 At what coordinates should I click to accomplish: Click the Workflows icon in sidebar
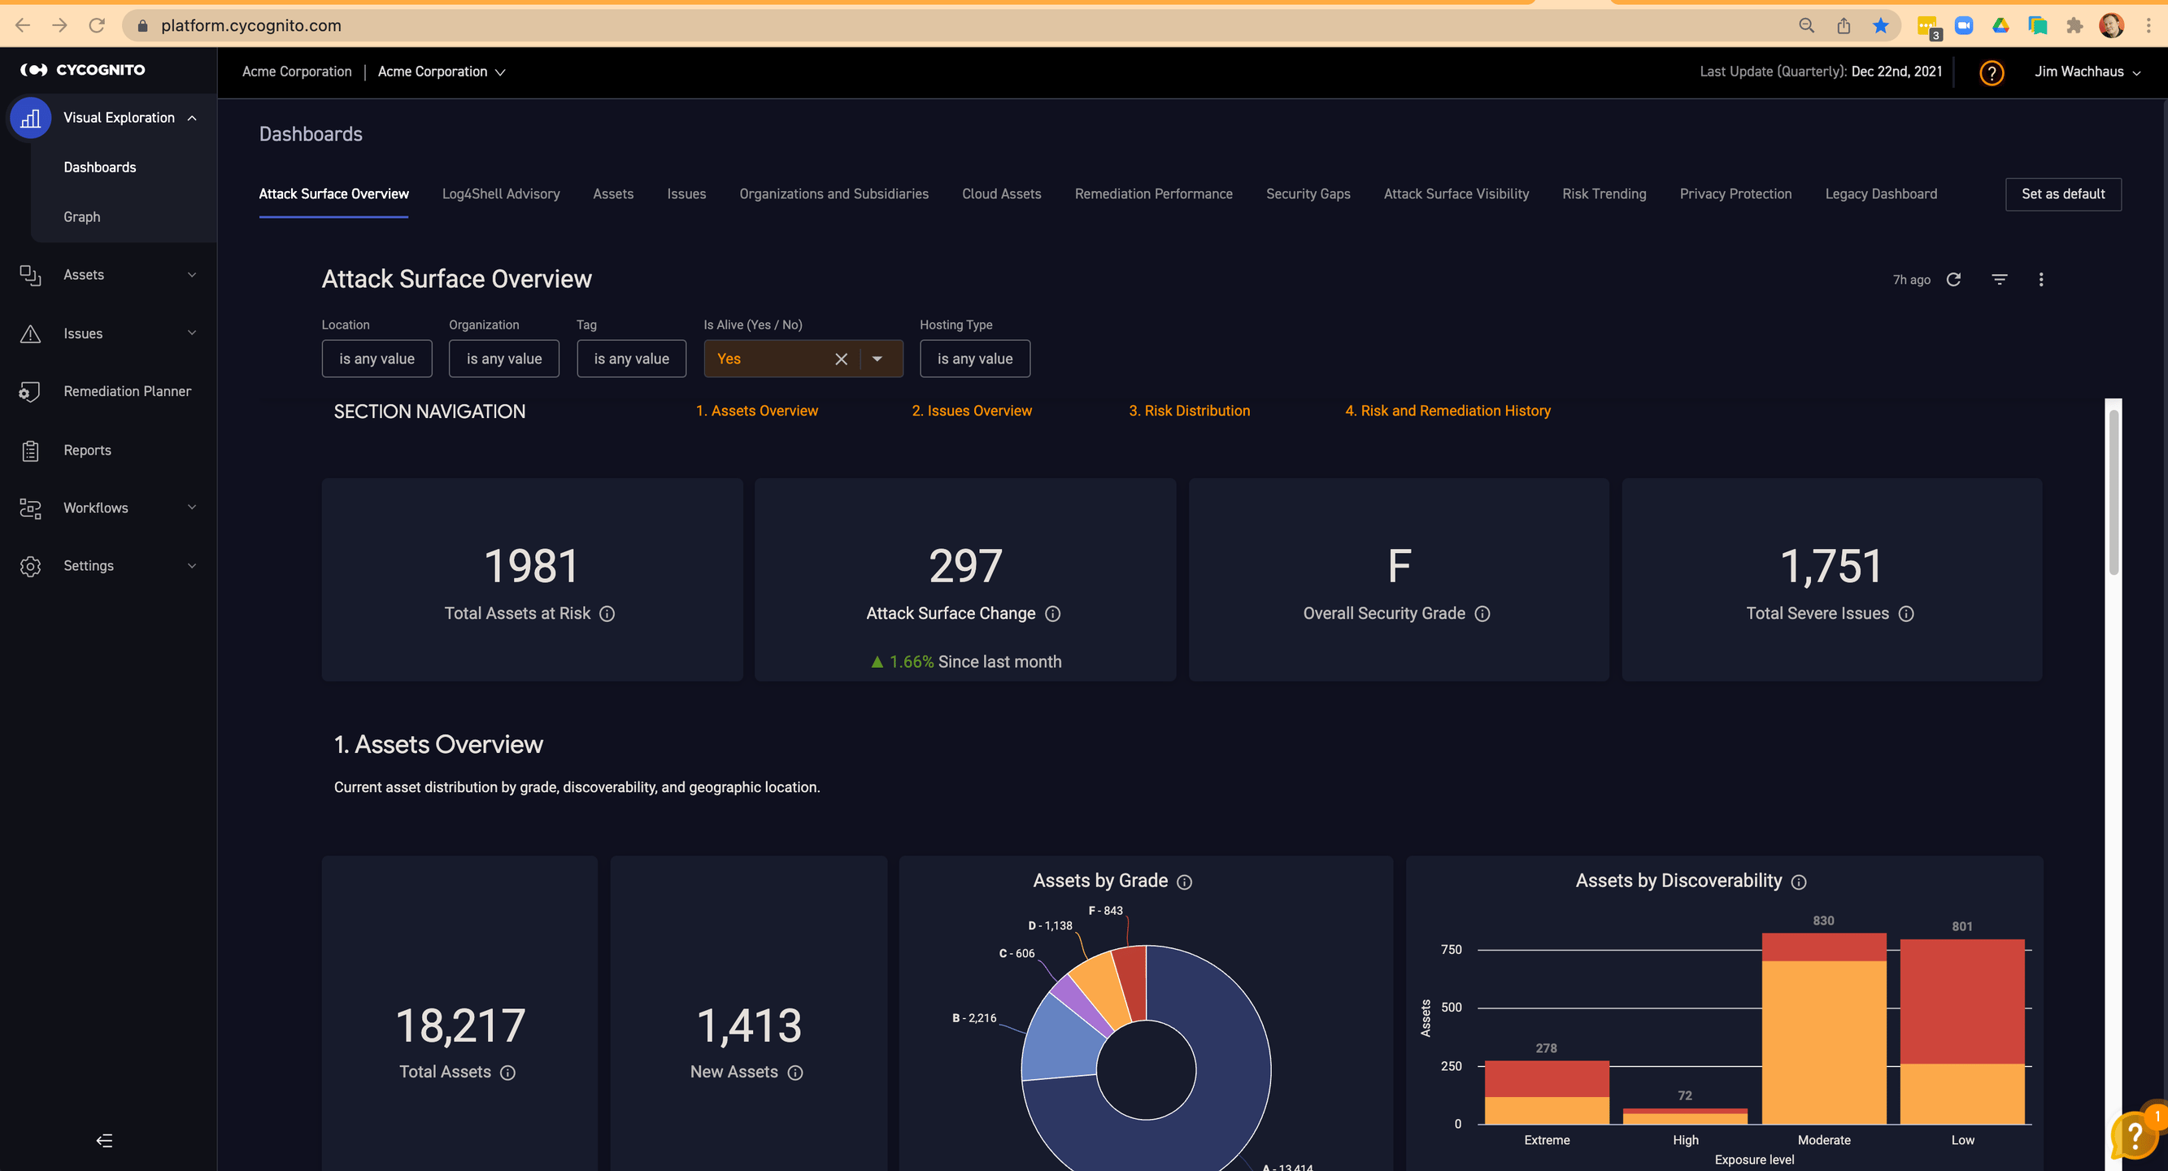pyautogui.click(x=30, y=508)
